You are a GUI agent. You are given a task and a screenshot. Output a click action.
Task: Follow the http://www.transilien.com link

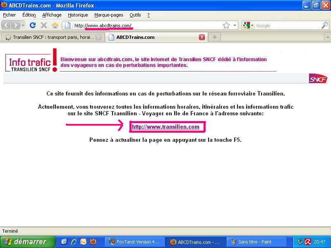click(165, 127)
